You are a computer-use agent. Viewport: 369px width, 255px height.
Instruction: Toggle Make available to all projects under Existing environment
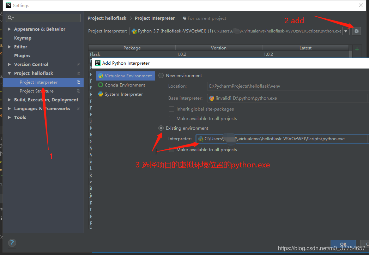(x=171, y=150)
